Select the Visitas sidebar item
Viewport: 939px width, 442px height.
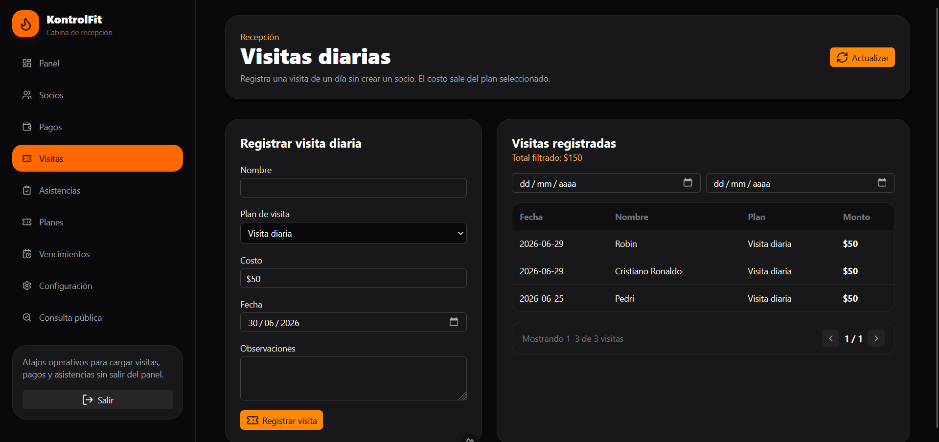[97, 158]
